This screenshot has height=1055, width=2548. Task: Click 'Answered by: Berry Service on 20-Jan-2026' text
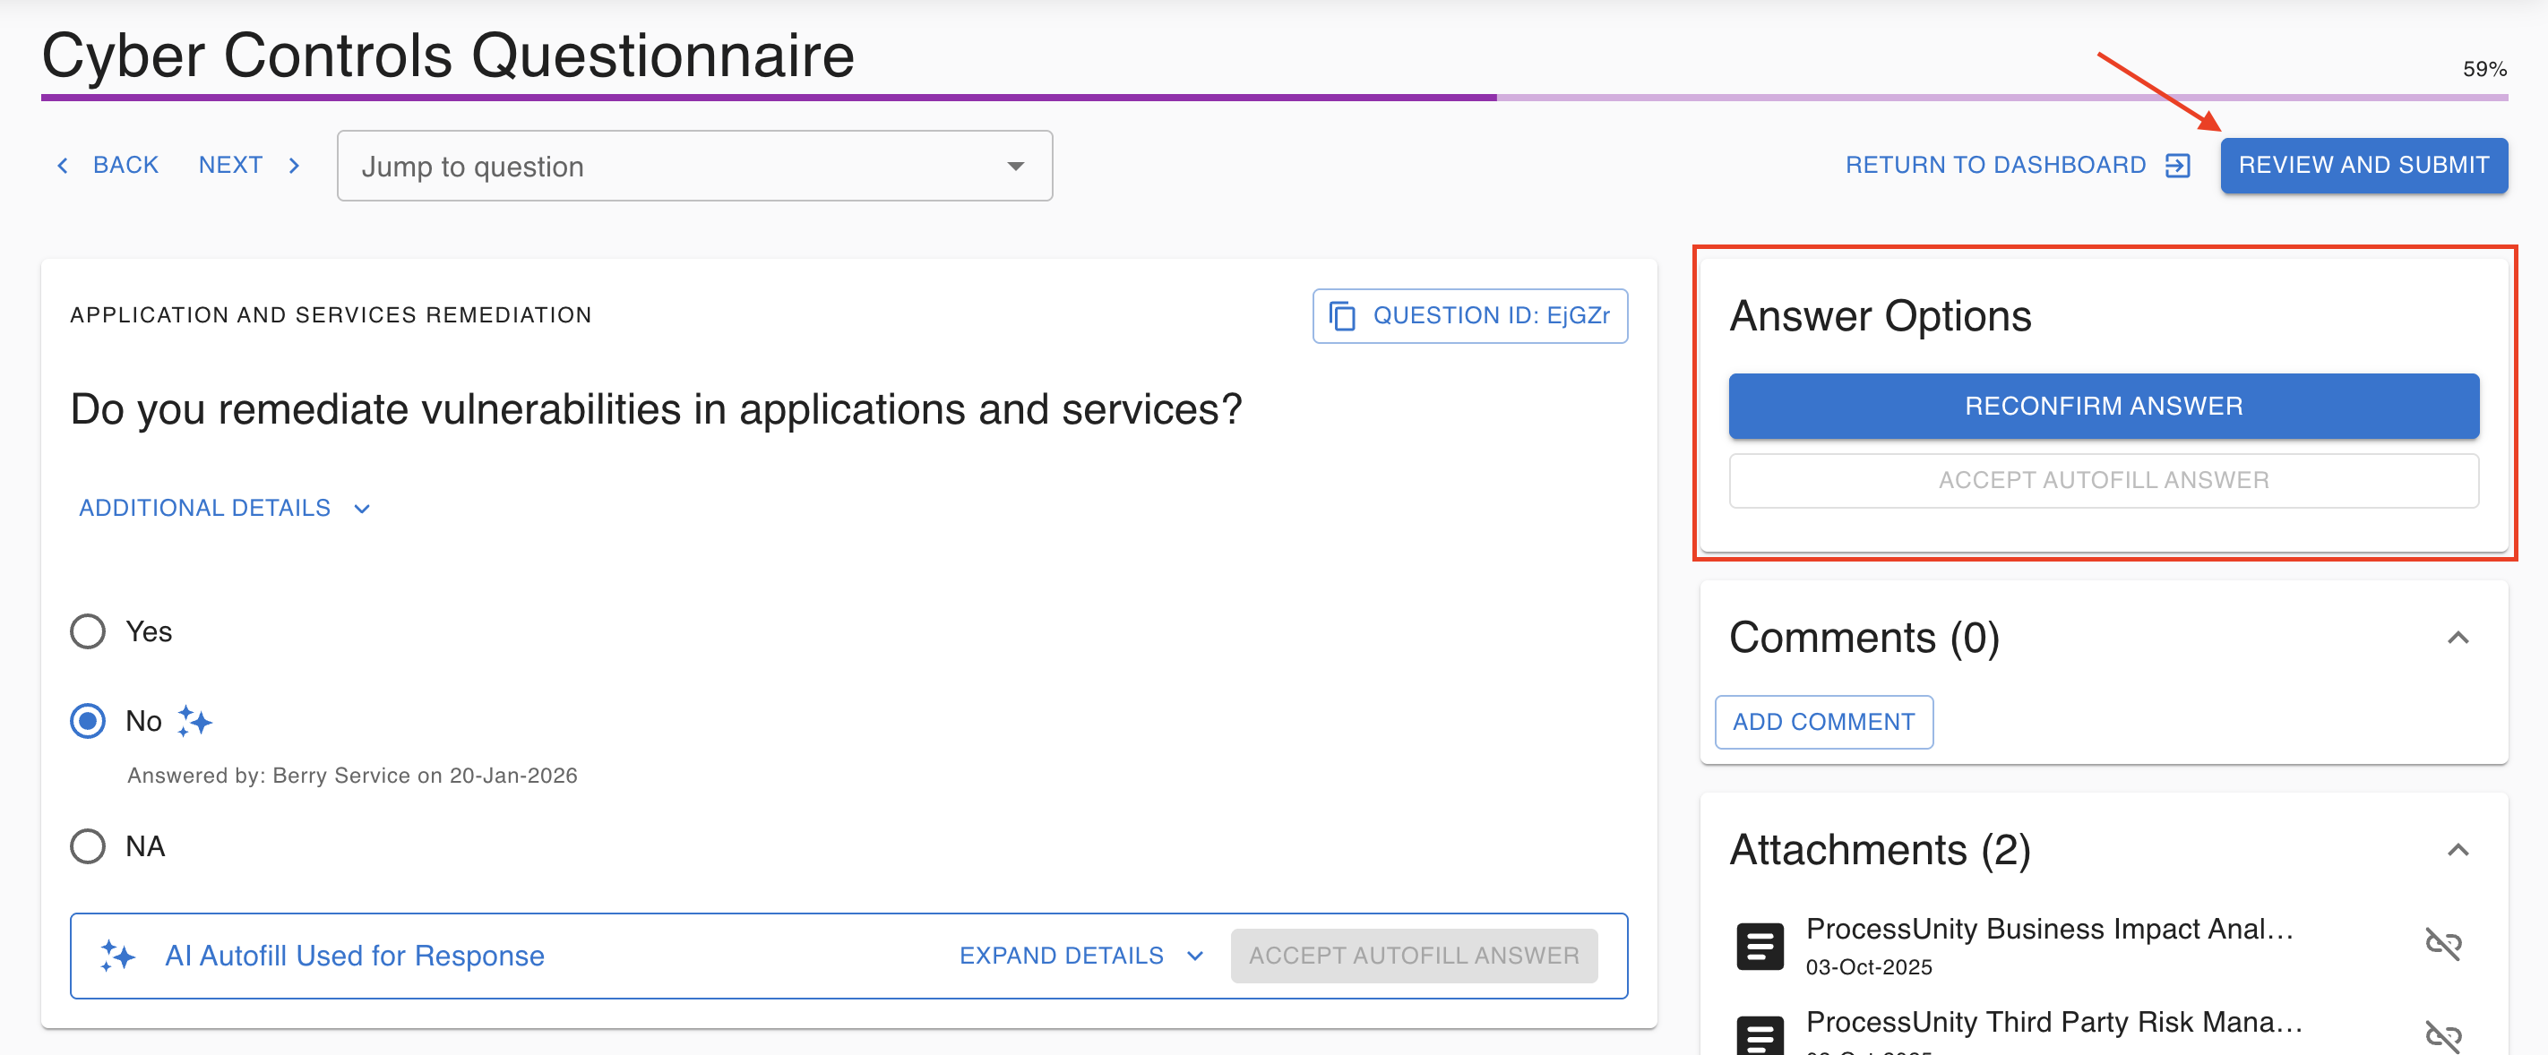click(351, 776)
